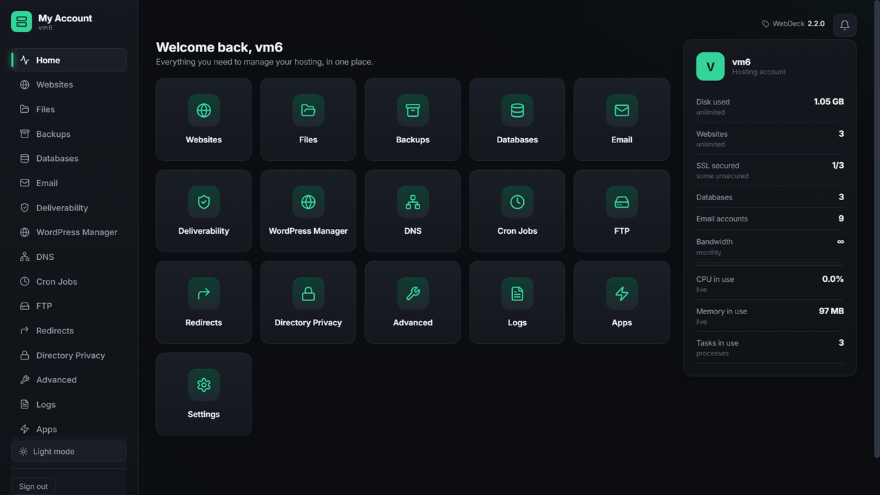Select Home in the sidebar
This screenshot has width=880, height=495.
point(69,60)
